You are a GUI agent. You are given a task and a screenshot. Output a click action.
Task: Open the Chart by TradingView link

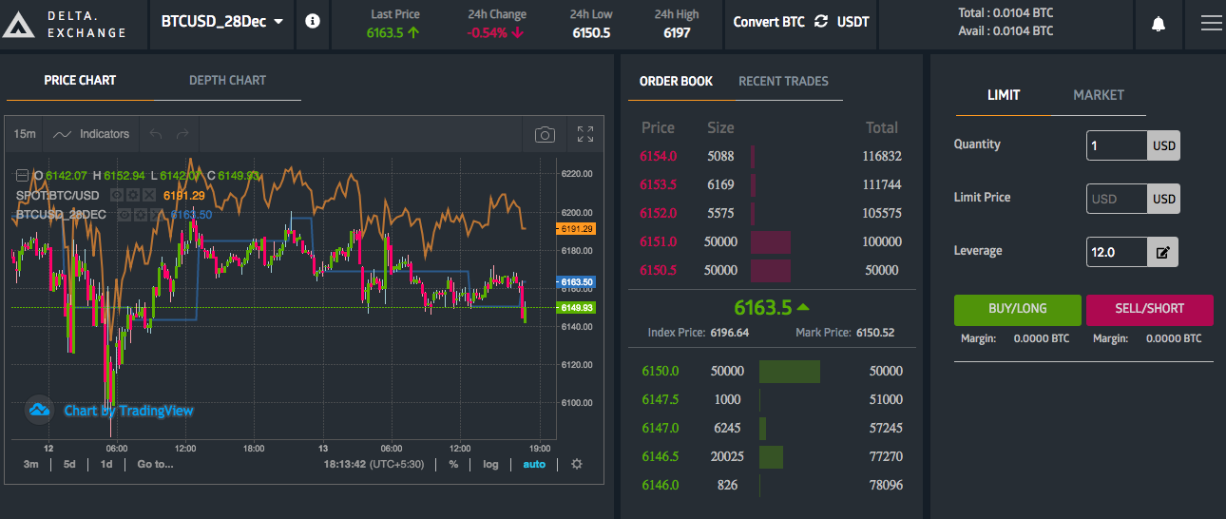pyautogui.click(x=128, y=411)
